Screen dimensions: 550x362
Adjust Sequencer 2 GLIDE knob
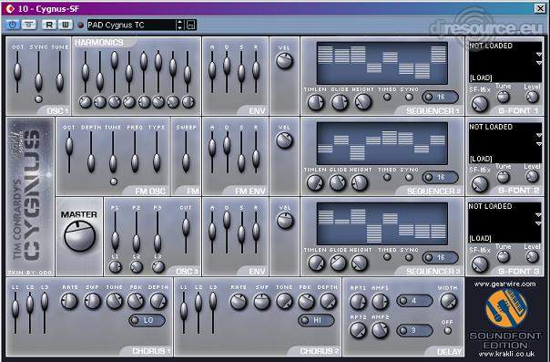(338, 182)
